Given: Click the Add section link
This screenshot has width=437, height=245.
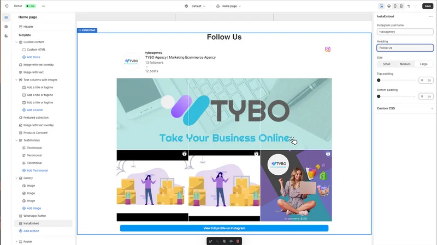Looking at the screenshot, I should tap(31, 231).
